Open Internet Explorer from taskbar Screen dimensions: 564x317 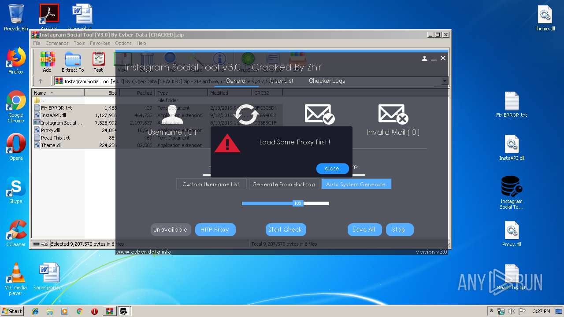[35, 311]
